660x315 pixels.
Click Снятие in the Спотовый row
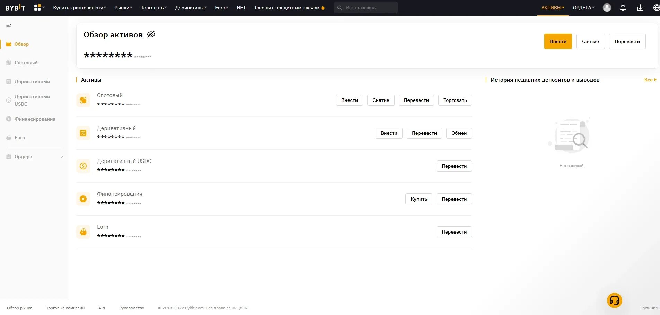coord(381,100)
